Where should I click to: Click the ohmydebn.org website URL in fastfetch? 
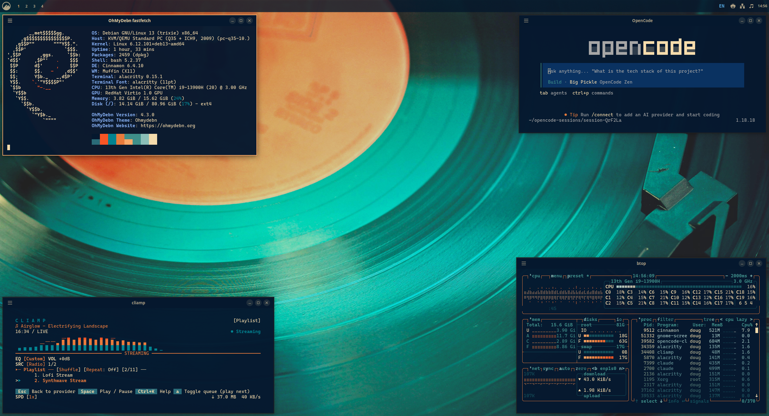(x=168, y=126)
